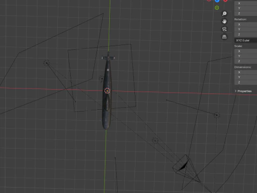
Task: Click the Dimensions Z value field
Action: point(246,83)
